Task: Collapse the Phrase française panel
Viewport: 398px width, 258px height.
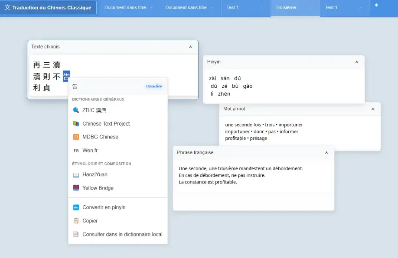Action: pyautogui.click(x=326, y=153)
